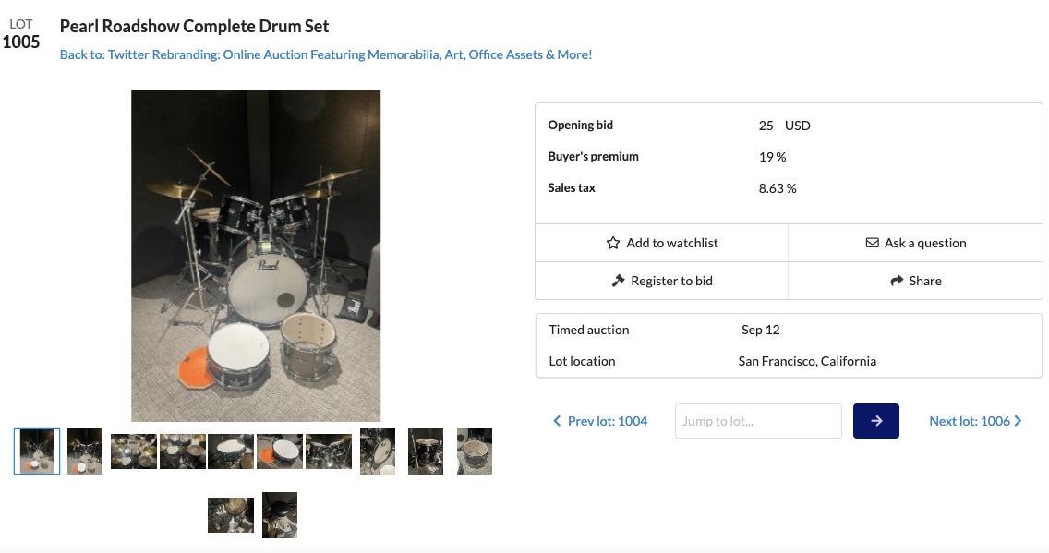Click the Jump to lot input field
Viewport: 1049px width, 553px height.
pos(758,421)
